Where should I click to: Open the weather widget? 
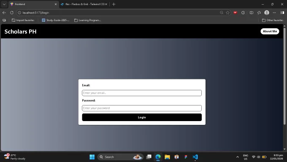[x=15, y=157]
